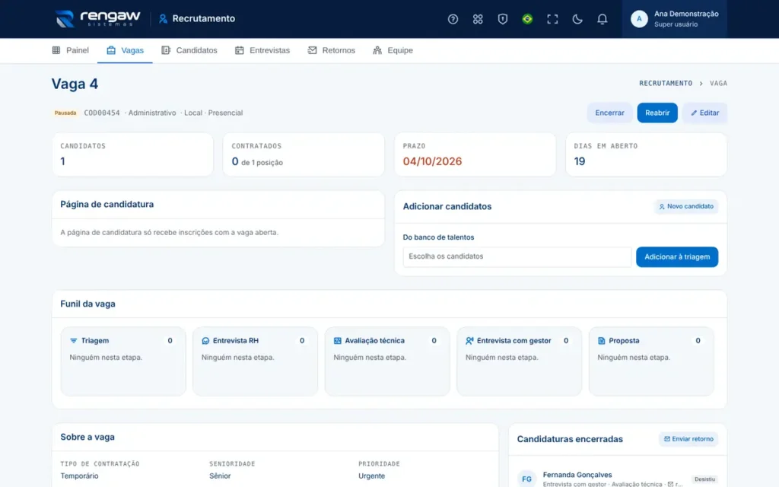Click Adicionar à triagem button
The height and width of the screenshot is (487, 779).
(676, 257)
